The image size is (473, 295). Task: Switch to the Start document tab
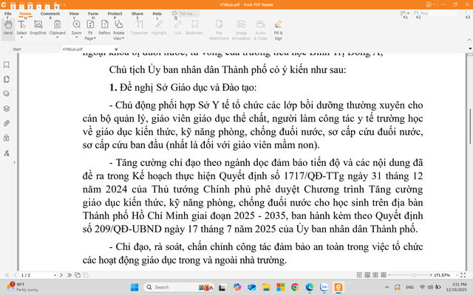17,49
